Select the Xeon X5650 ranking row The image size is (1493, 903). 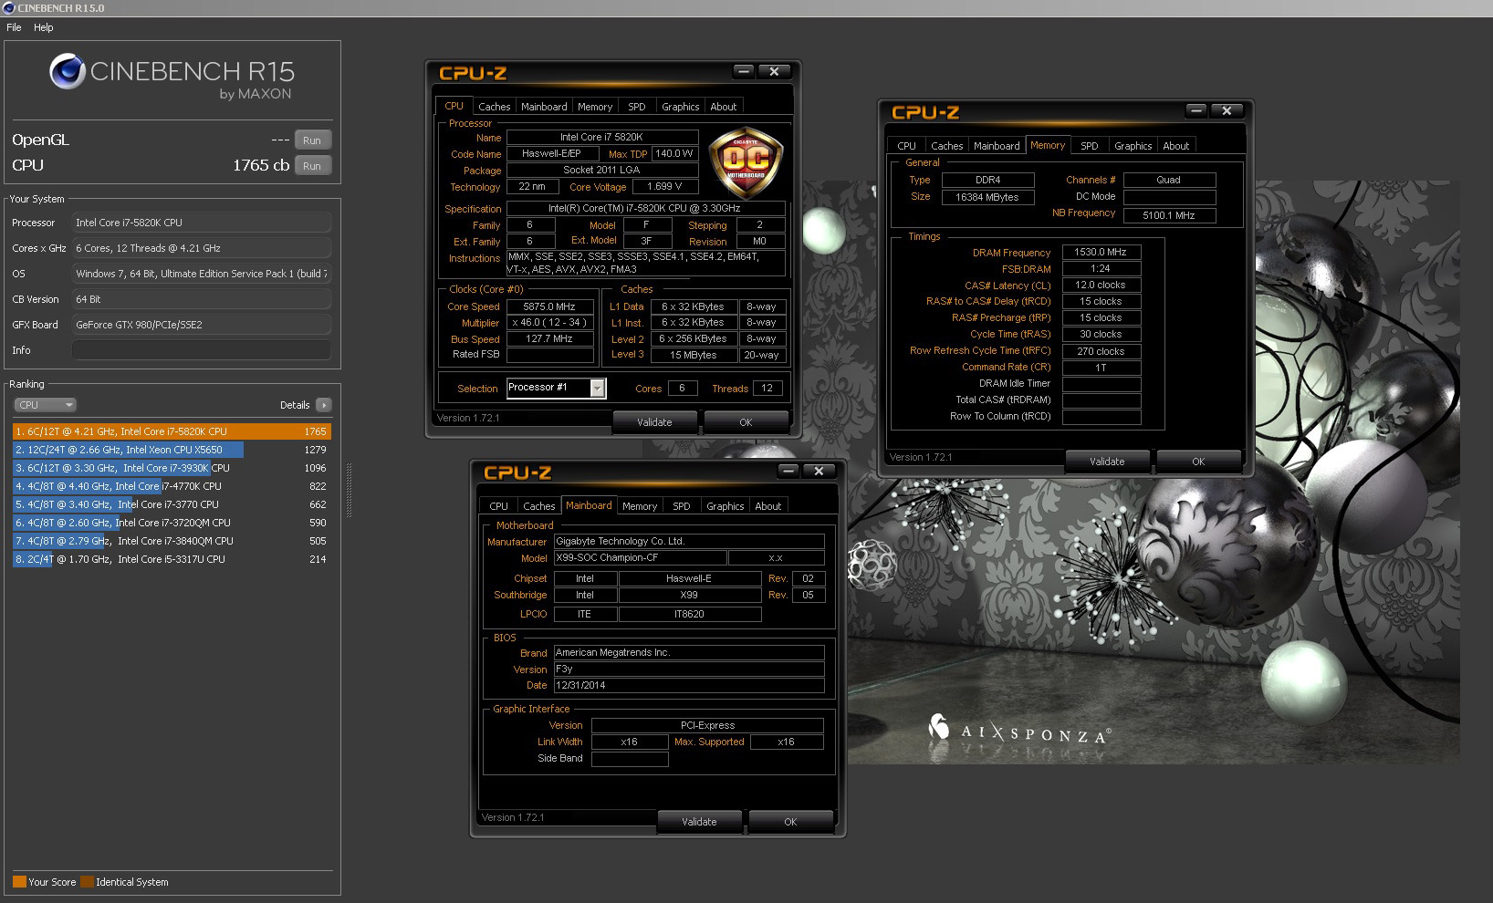[x=172, y=450]
